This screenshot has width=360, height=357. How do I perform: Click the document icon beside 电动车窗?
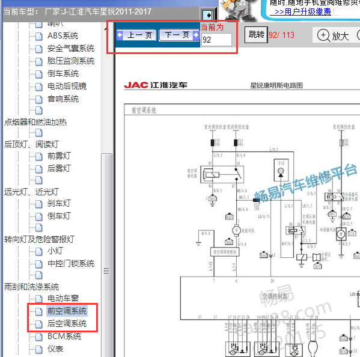coord(39,299)
